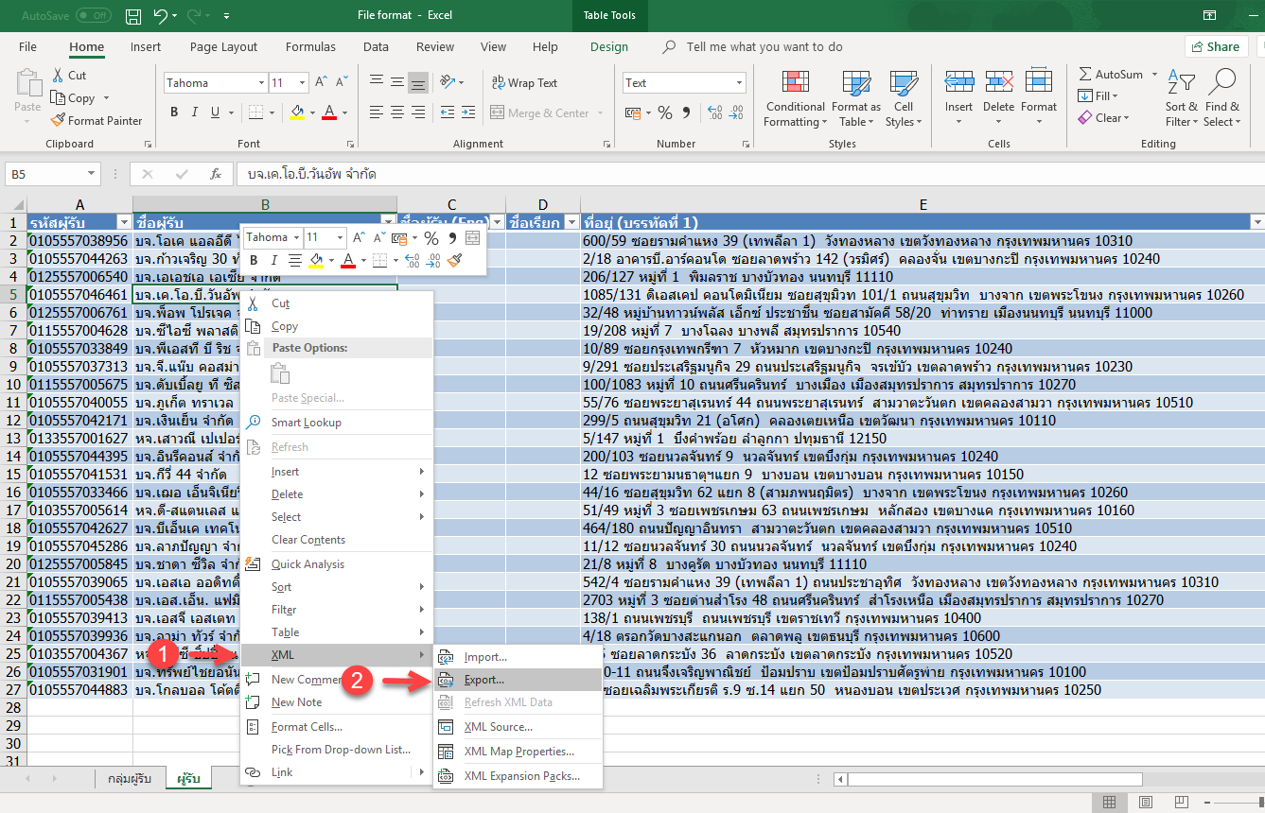This screenshot has width=1265, height=813.
Task: Click the mini toolbar red Font Color button
Action: click(x=347, y=260)
